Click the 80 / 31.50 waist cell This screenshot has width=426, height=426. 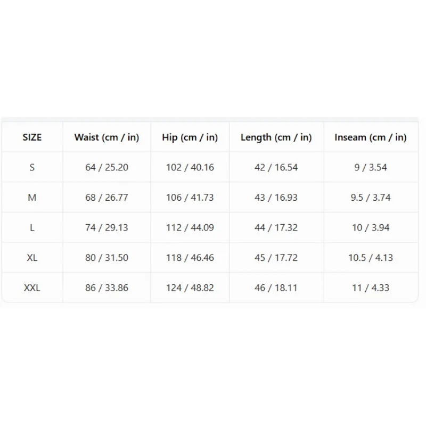107,258
